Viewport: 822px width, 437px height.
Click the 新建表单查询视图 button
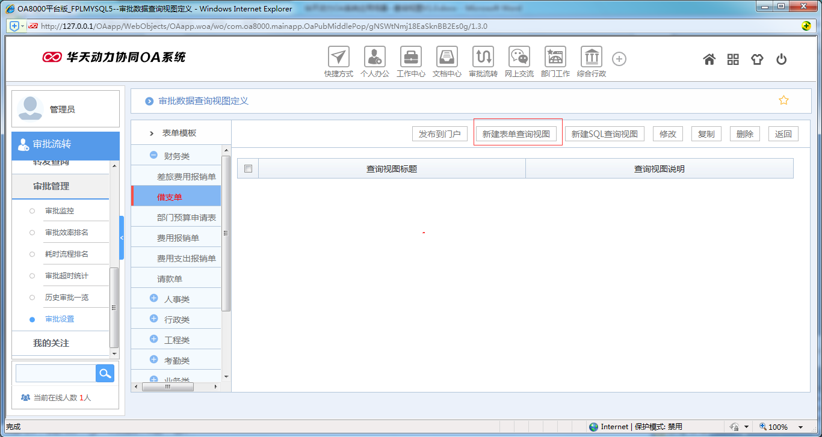pyautogui.click(x=516, y=134)
